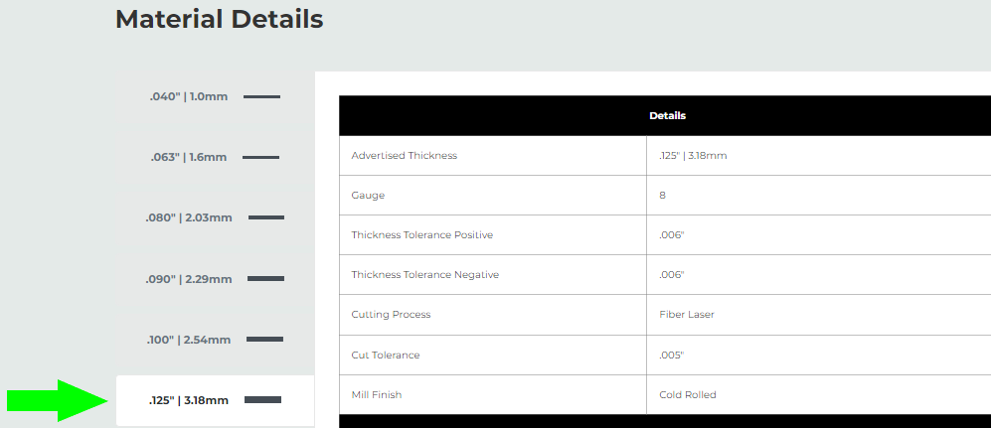Image resolution: width=991 pixels, height=428 pixels.
Task: Switch to the .080" | 2.03mm thickness tab
Action: pos(191,217)
